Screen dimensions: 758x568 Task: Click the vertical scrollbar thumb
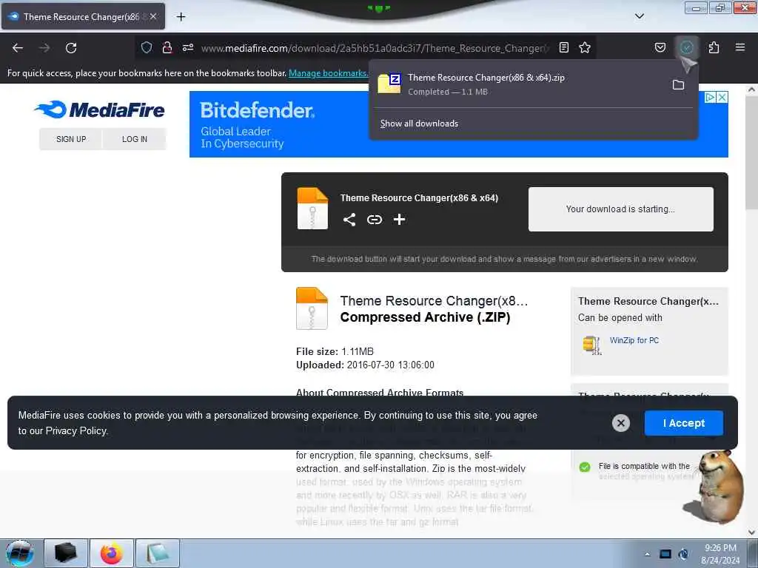[751, 151]
